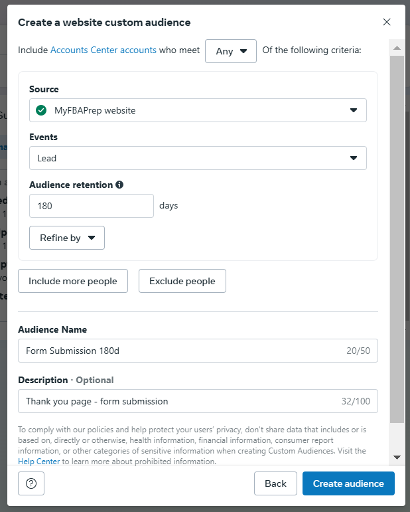Image resolution: width=410 pixels, height=512 pixels.
Task: Open the Refine by dropdown
Action: 67,238
